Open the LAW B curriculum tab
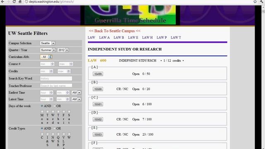 119,38
